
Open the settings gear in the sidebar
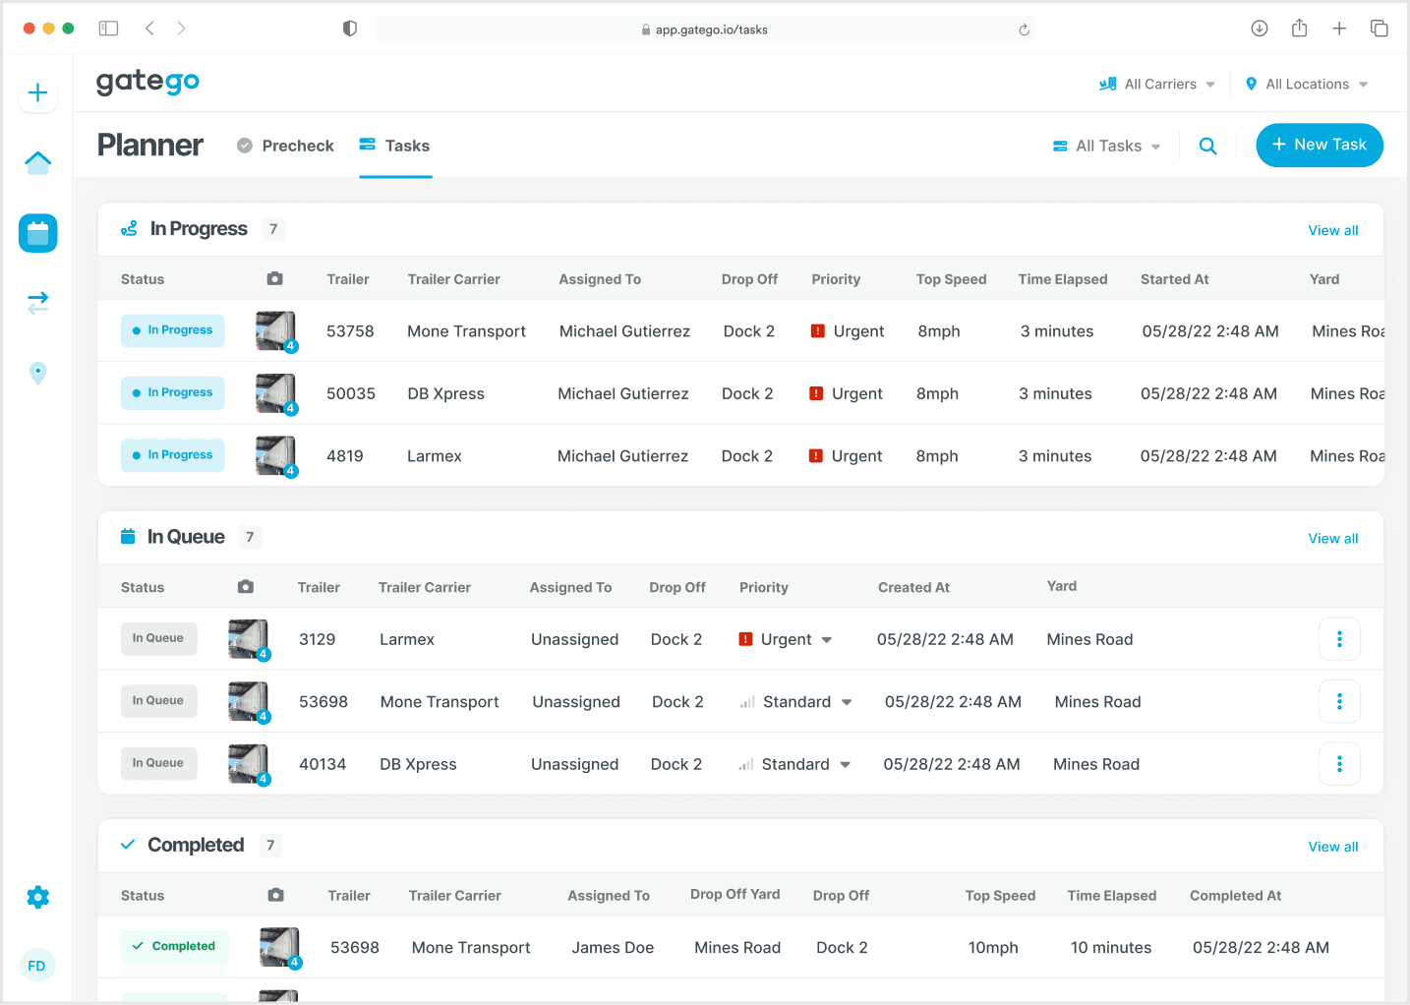37,897
